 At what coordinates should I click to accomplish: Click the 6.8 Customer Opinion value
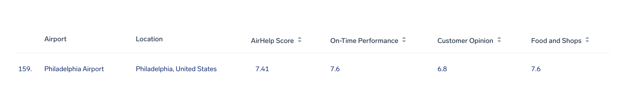(x=442, y=69)
